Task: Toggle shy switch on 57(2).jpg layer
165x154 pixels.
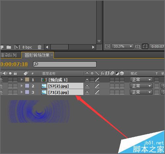Action: (87, 86)
